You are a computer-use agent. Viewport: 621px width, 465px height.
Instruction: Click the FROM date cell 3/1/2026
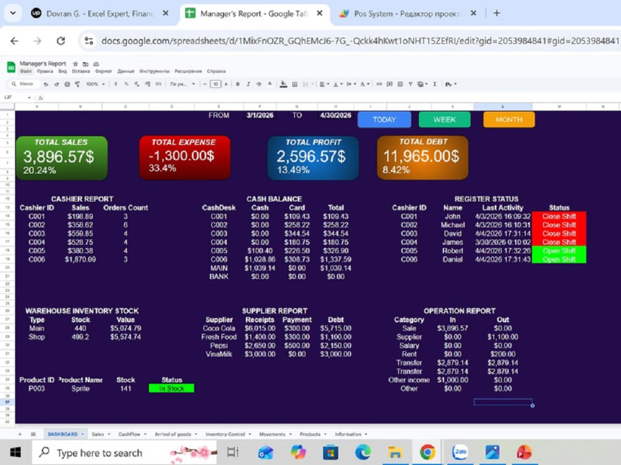pyautogui.click(x=260, y=115)
